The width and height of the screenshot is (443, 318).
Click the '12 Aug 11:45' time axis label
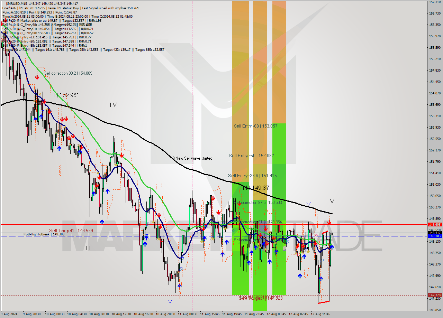point(320,315)
